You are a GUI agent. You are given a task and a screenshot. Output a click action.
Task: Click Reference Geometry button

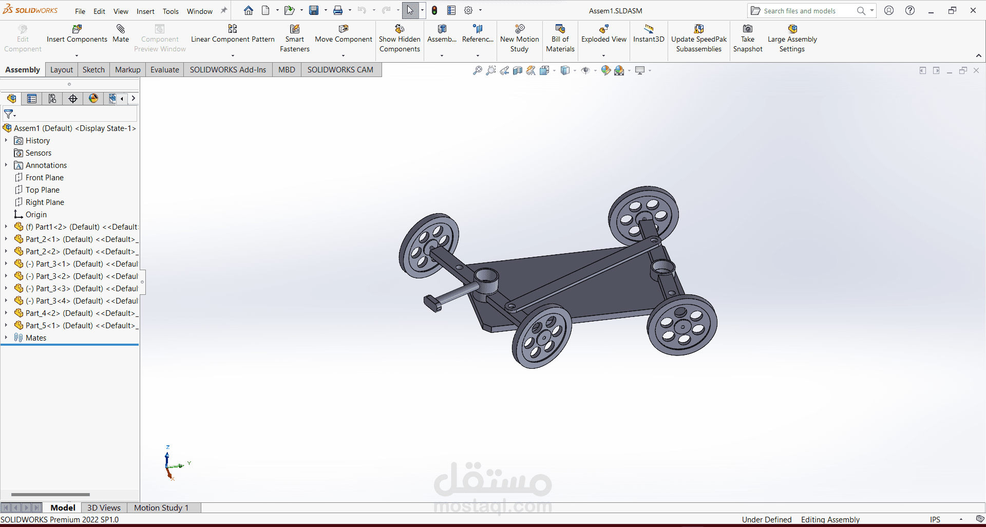(478, 34)
